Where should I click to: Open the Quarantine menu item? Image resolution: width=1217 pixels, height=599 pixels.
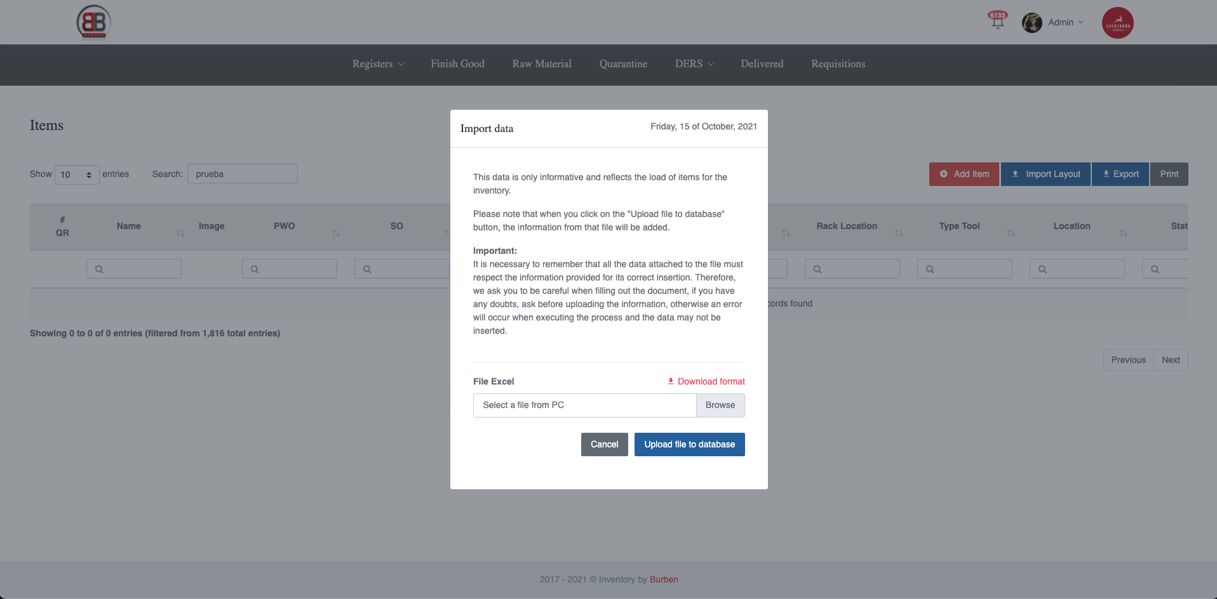tap(623, 64)
